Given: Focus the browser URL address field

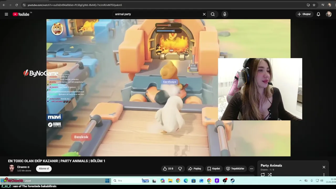Looking at the screenshot, I should tap(165, 5).
